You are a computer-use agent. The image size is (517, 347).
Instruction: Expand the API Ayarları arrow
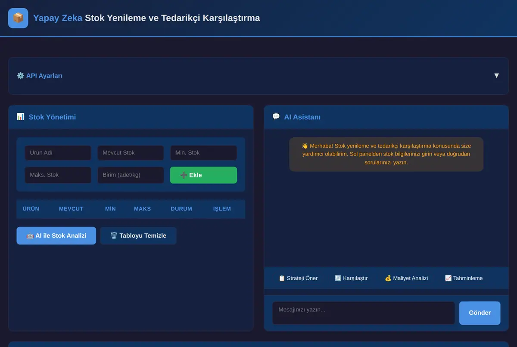[x=496, y=76]
